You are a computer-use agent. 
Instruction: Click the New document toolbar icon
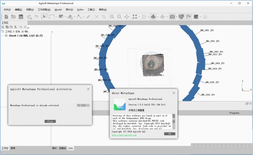coord(6,17)
